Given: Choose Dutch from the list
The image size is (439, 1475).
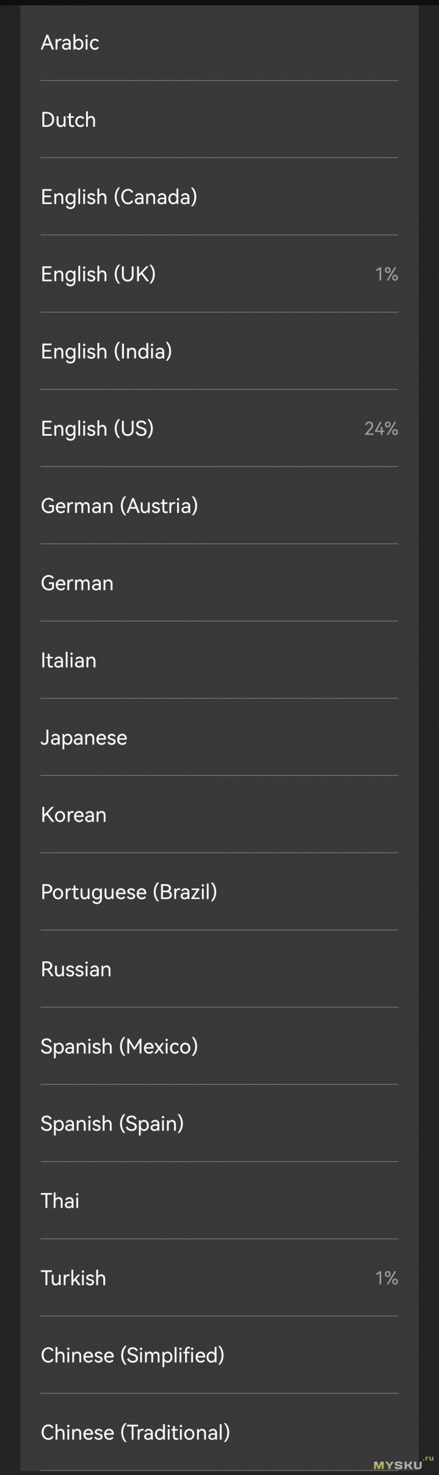Looking at the screenshot, I should coord(219,120).
